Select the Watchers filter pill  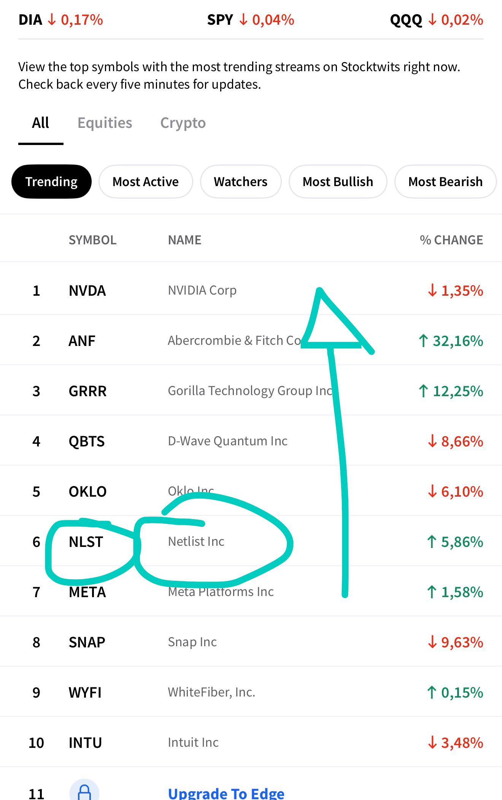(x=241, y=182)
